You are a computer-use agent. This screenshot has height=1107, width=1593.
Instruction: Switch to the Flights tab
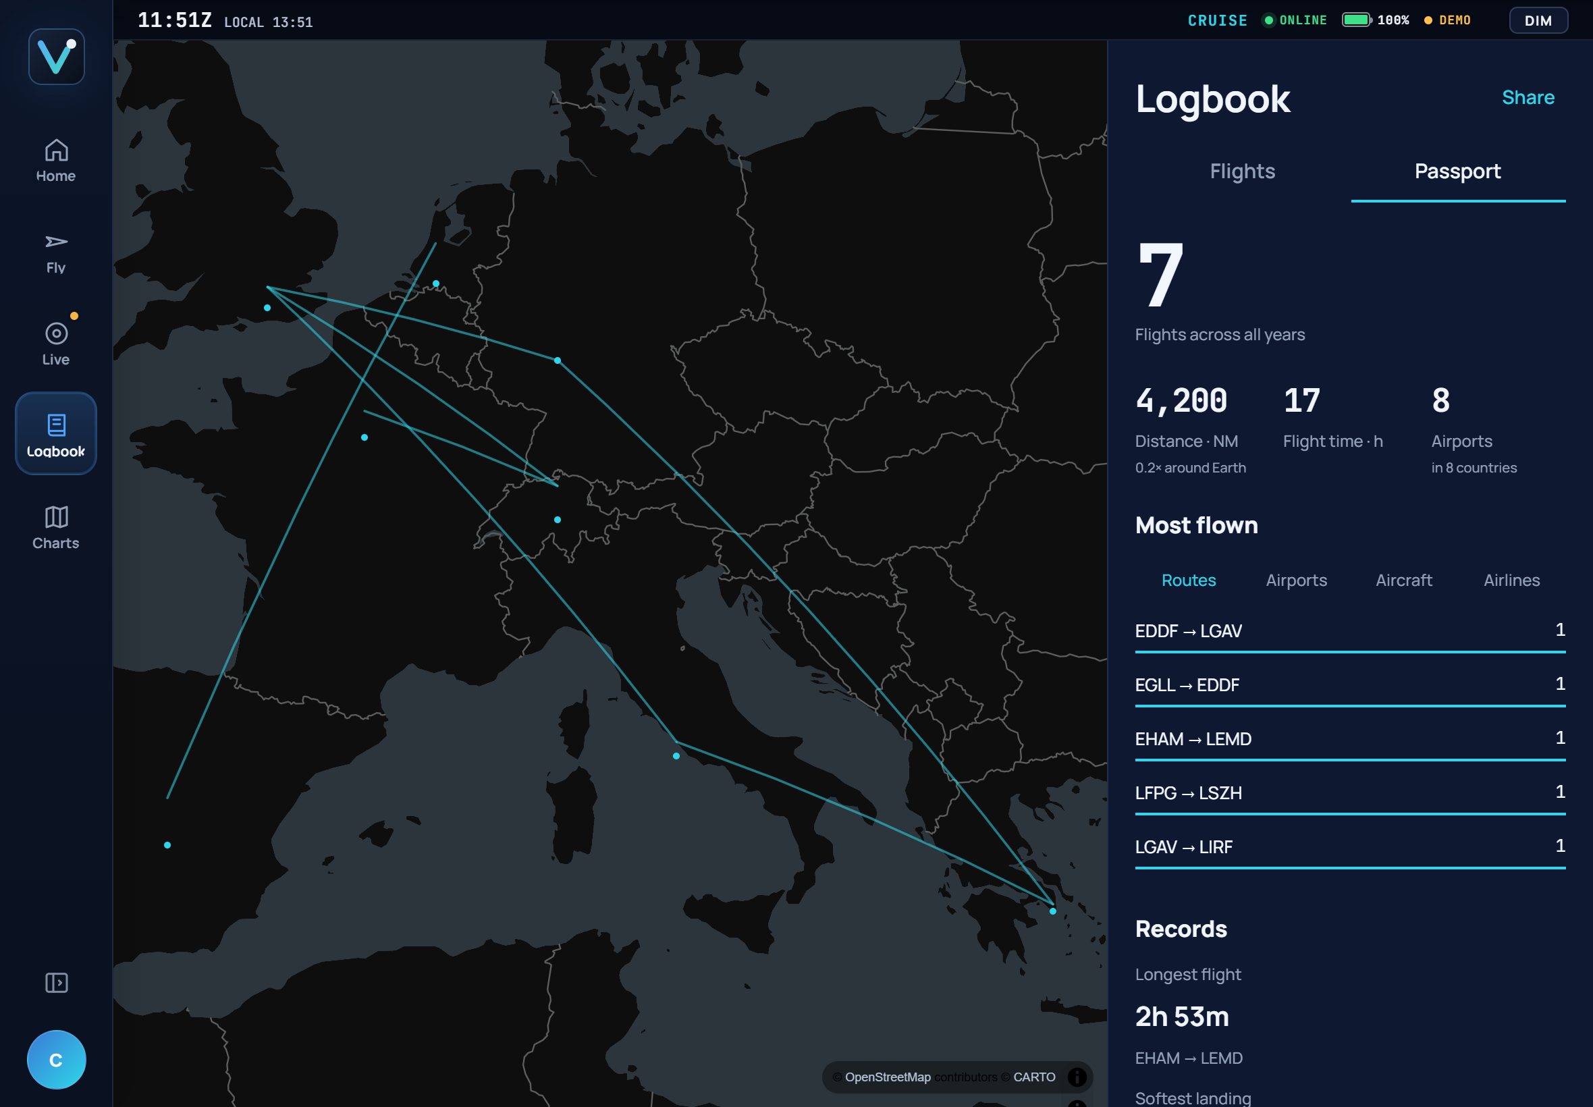point(1242,171)
